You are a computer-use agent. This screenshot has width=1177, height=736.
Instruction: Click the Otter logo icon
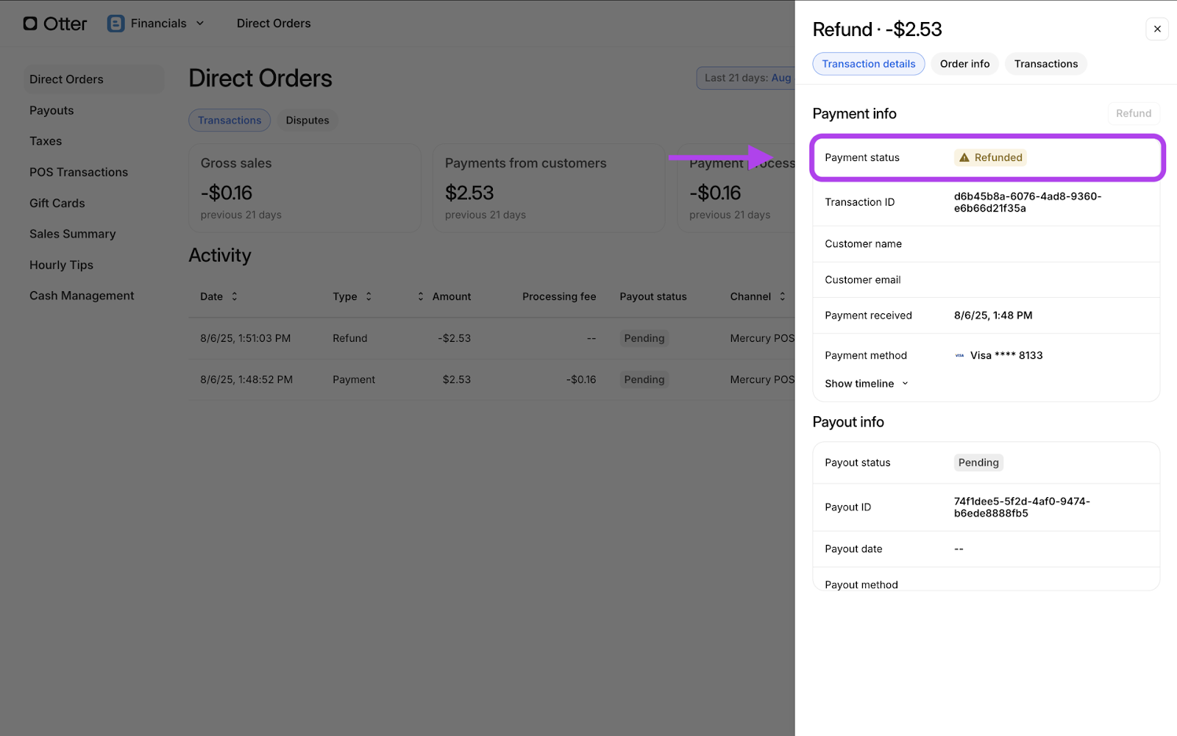pos(30,24)
